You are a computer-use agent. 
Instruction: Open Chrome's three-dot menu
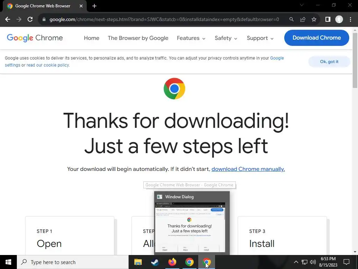pos(350,20)
